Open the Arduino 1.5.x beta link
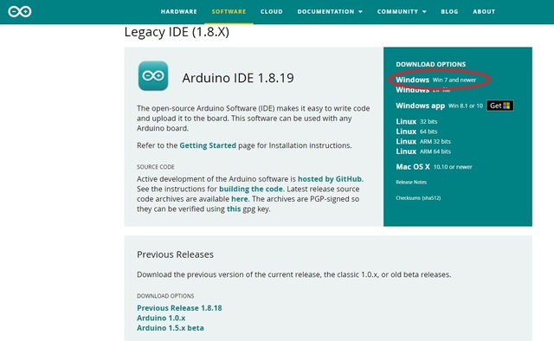 (x=171, y=327)
